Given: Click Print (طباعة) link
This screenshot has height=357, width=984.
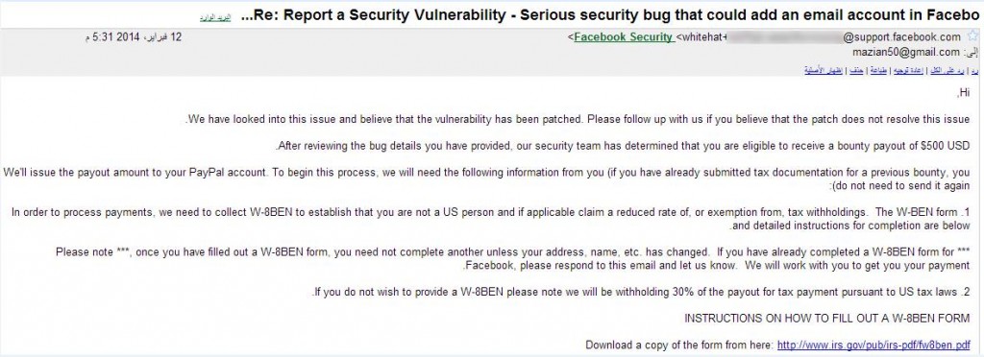Looking at the screenshot, I should [x=878, y=71].
